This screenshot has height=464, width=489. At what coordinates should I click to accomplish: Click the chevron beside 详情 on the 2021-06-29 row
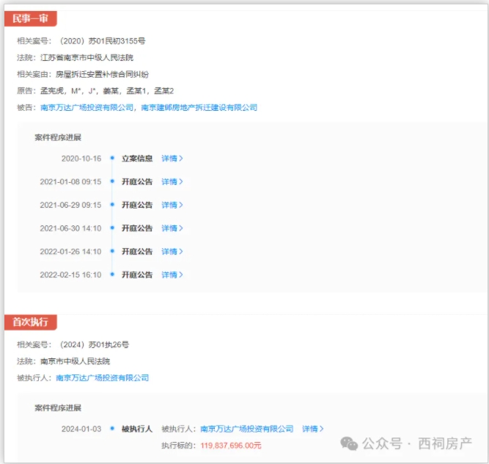click(181, 205)
